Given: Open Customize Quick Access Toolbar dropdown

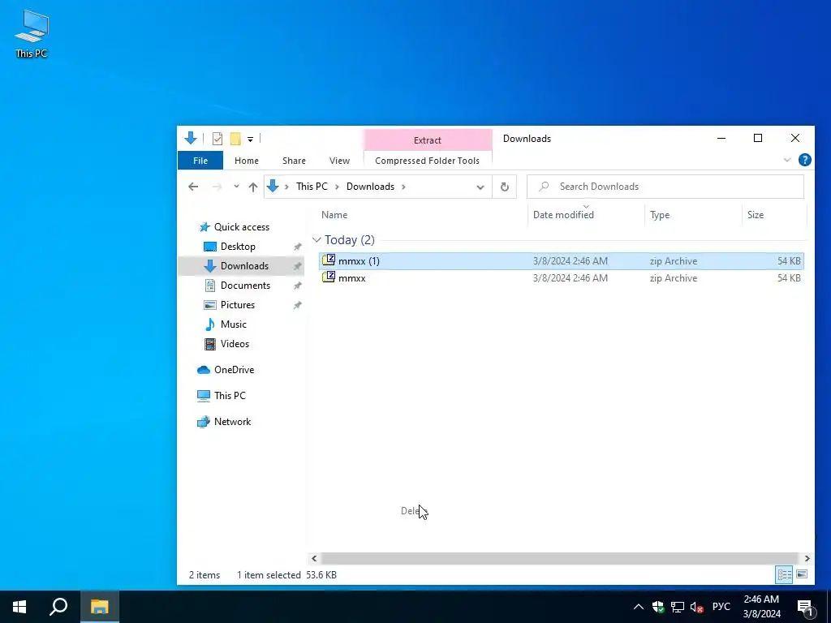Looking at the screenshot, I should tap(250, 140).
